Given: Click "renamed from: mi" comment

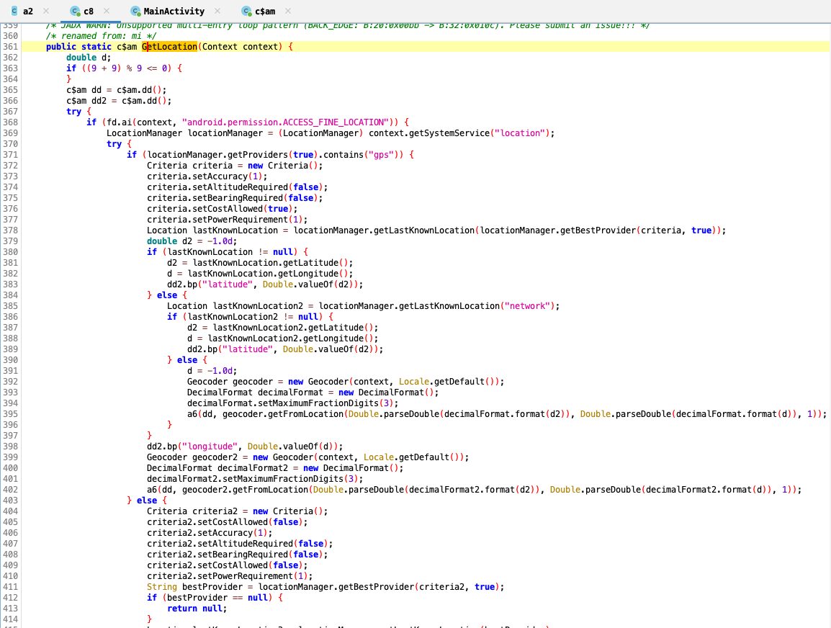Looking at the screenshot, I should (x=101, y=36).
